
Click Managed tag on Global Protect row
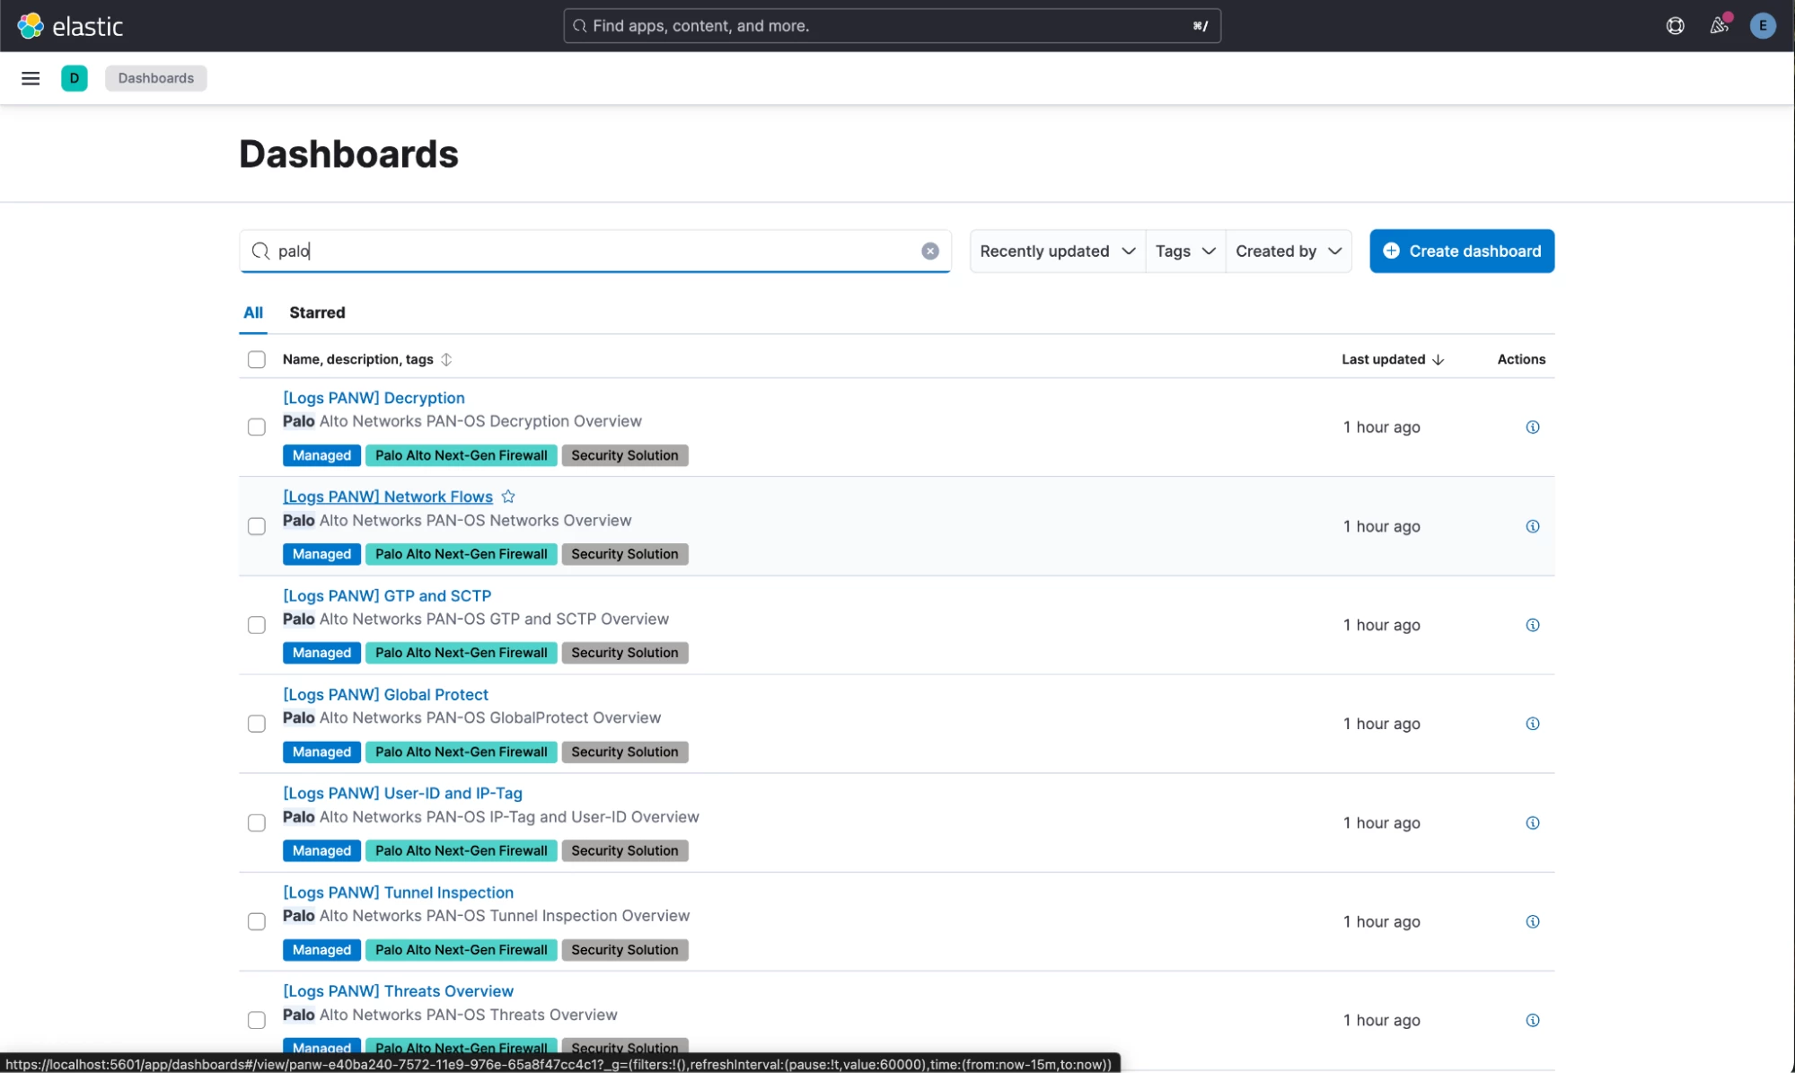point(321,752)
